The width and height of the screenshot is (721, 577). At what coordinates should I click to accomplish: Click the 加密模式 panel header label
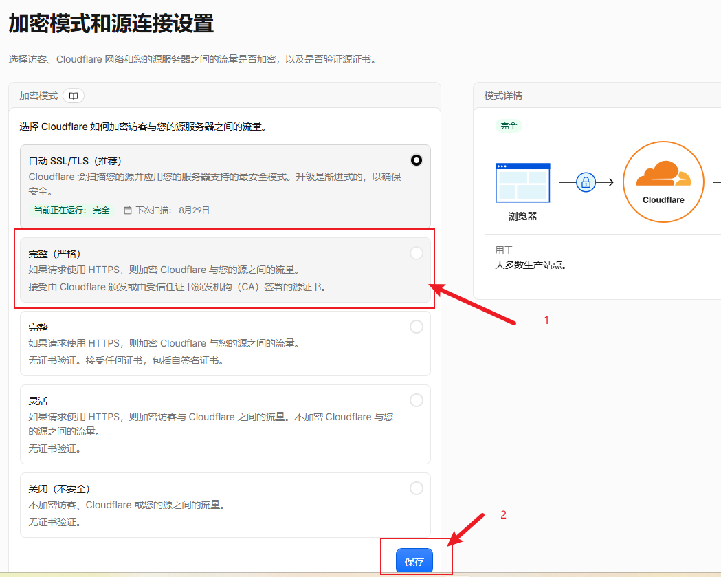point(38,96)
